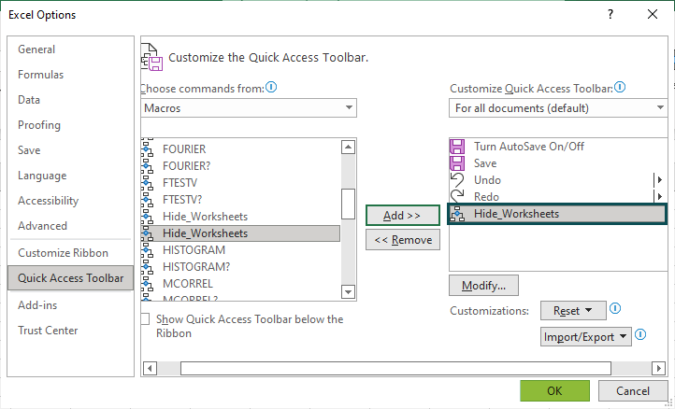Click the question mark help icon
Screen dimensions: 675x409
tap(610, 14)
